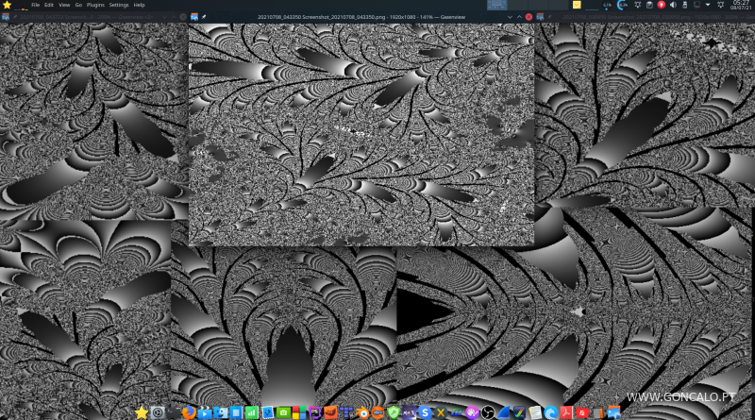This screenshot has width=755, height=420.
Task: Open the Help menu
Action: click(x=140, y=5)
